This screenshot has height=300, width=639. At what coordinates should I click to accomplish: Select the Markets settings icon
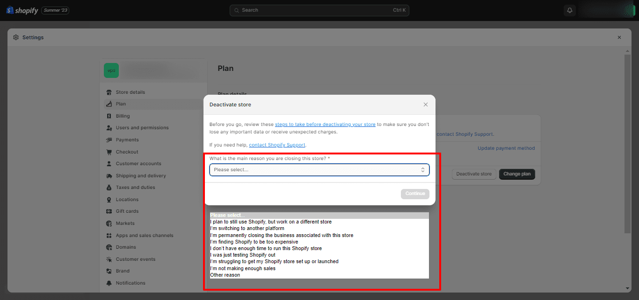(110, 223)
